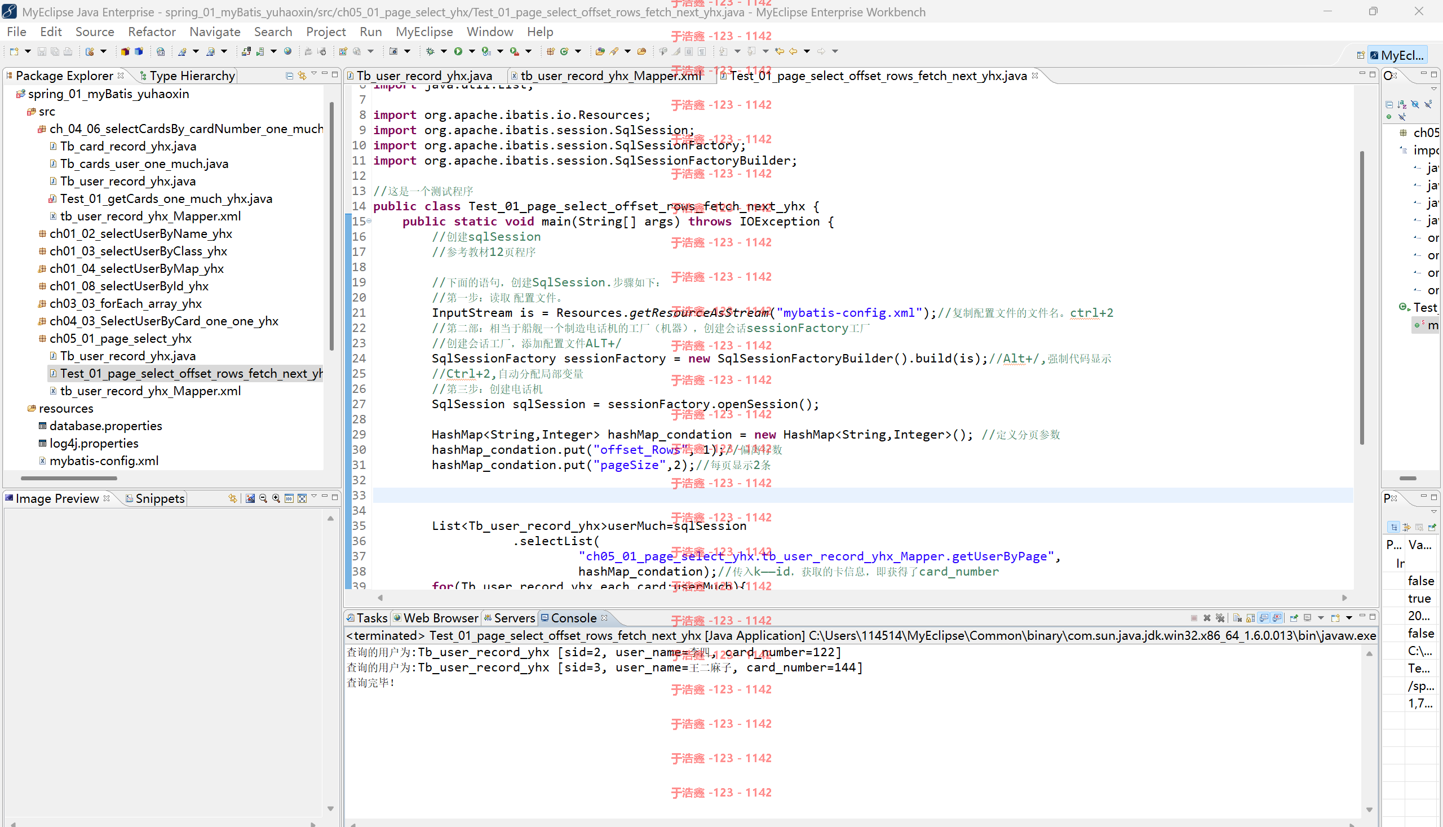Click the Run Last Tool external tools icon

[x=514, y=51]
